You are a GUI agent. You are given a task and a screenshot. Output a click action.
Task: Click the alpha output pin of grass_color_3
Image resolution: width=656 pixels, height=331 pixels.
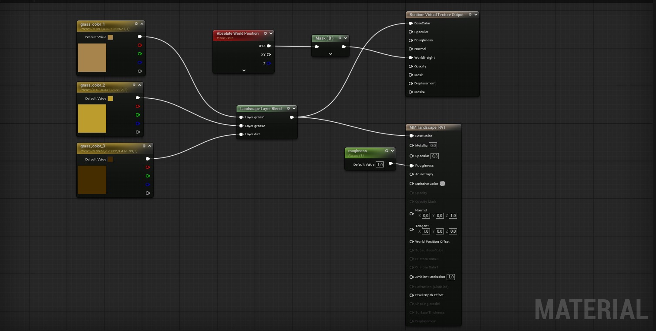148,193
